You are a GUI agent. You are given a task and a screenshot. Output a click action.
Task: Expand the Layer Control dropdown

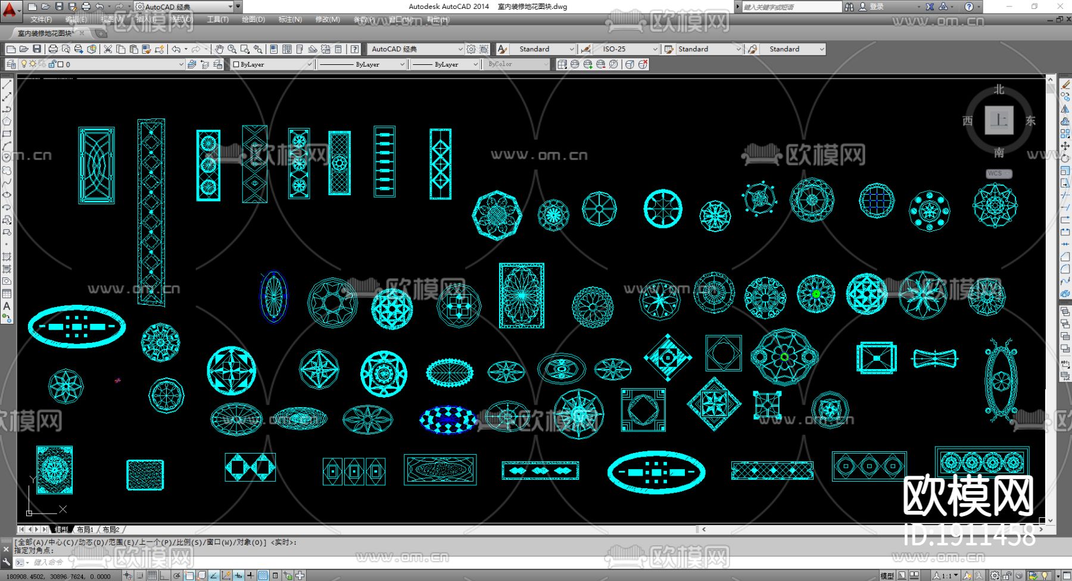point(181,64)
